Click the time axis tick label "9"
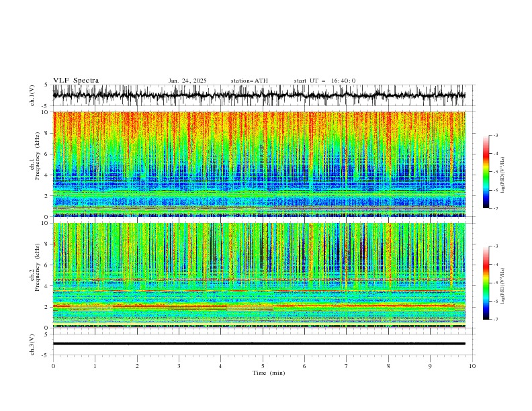Screen dimensions: 532x411 coord(430,366)
